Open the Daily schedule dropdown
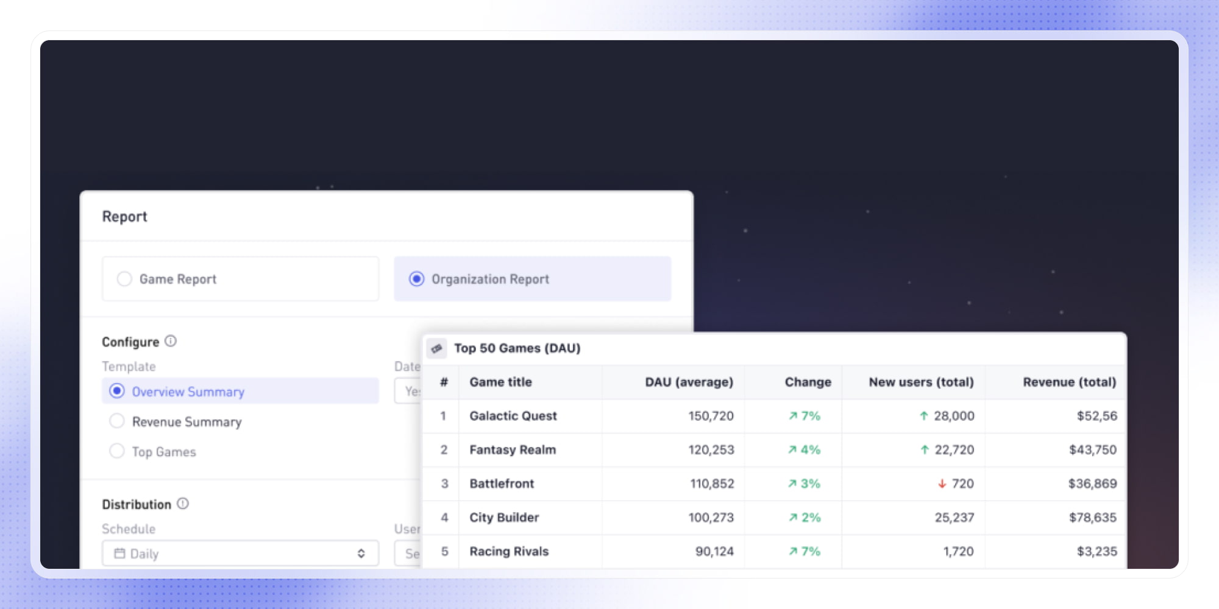 tap(240, 553)
